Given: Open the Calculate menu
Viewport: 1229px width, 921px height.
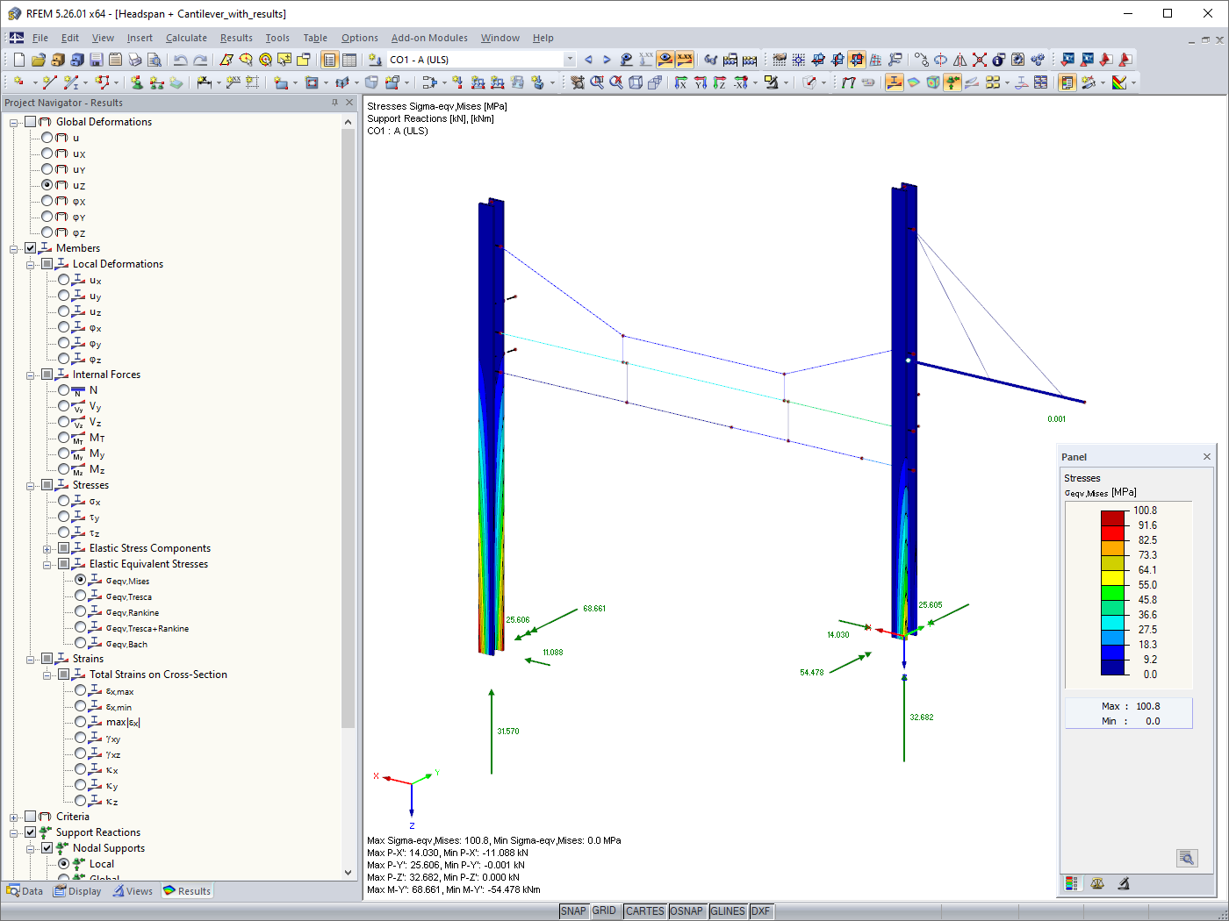Looking at the screenshot, I should pos(185,38).
